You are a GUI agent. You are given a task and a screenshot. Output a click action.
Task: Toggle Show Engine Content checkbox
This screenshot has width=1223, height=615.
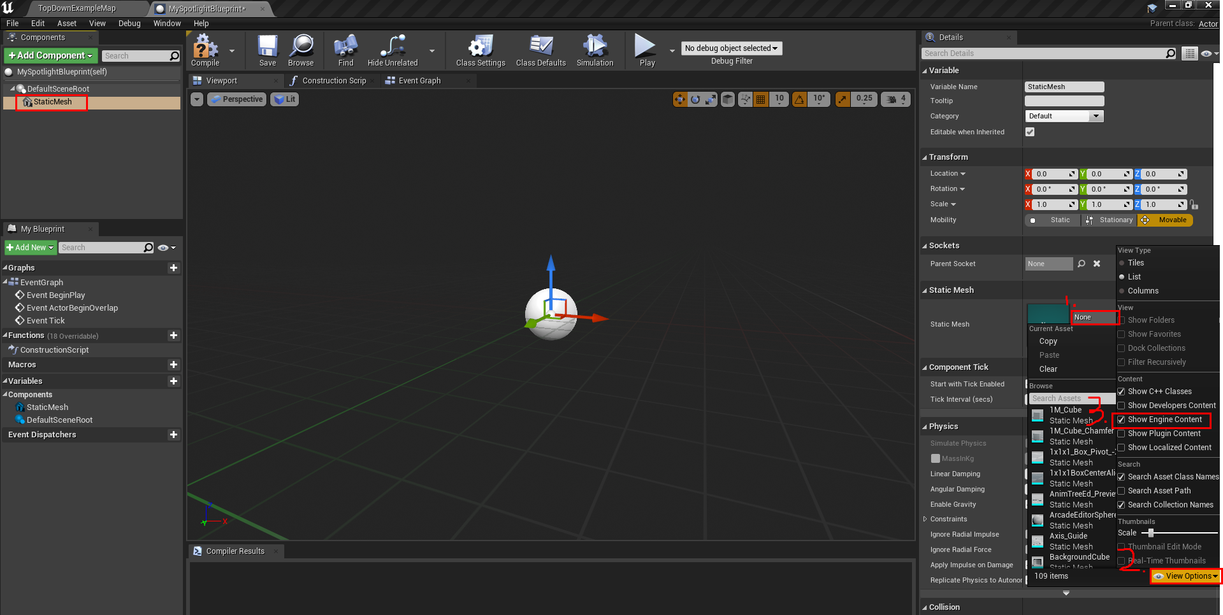1121,420
